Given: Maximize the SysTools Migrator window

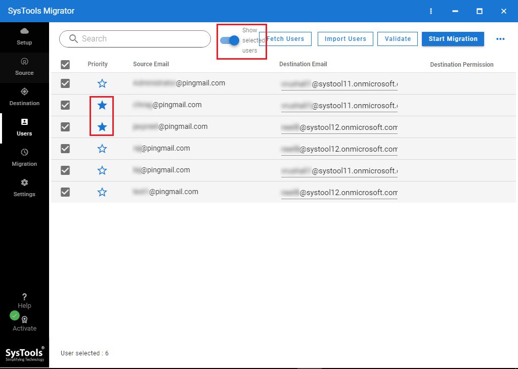Looking at the screenshot, I should click(x=480, y=11).
